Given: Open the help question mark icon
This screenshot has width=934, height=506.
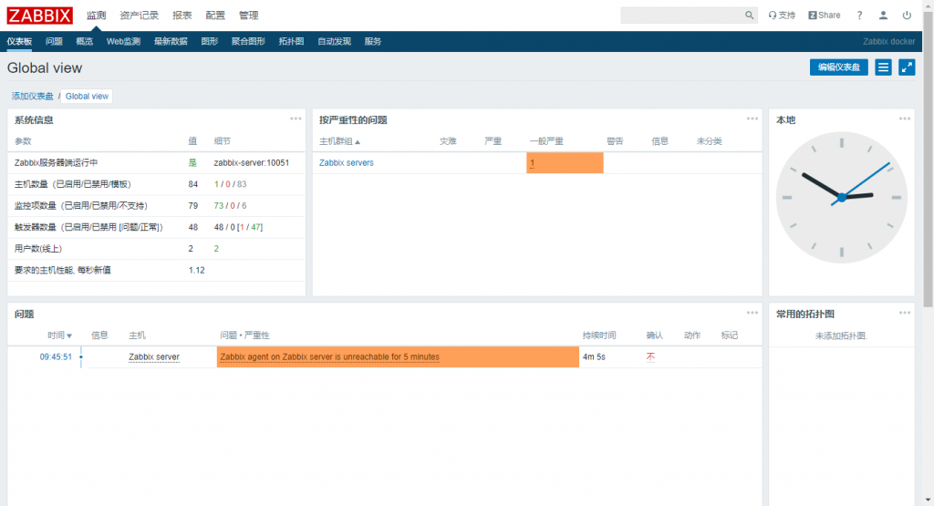Looking at the screenshot, I should [x=859, y=15].
